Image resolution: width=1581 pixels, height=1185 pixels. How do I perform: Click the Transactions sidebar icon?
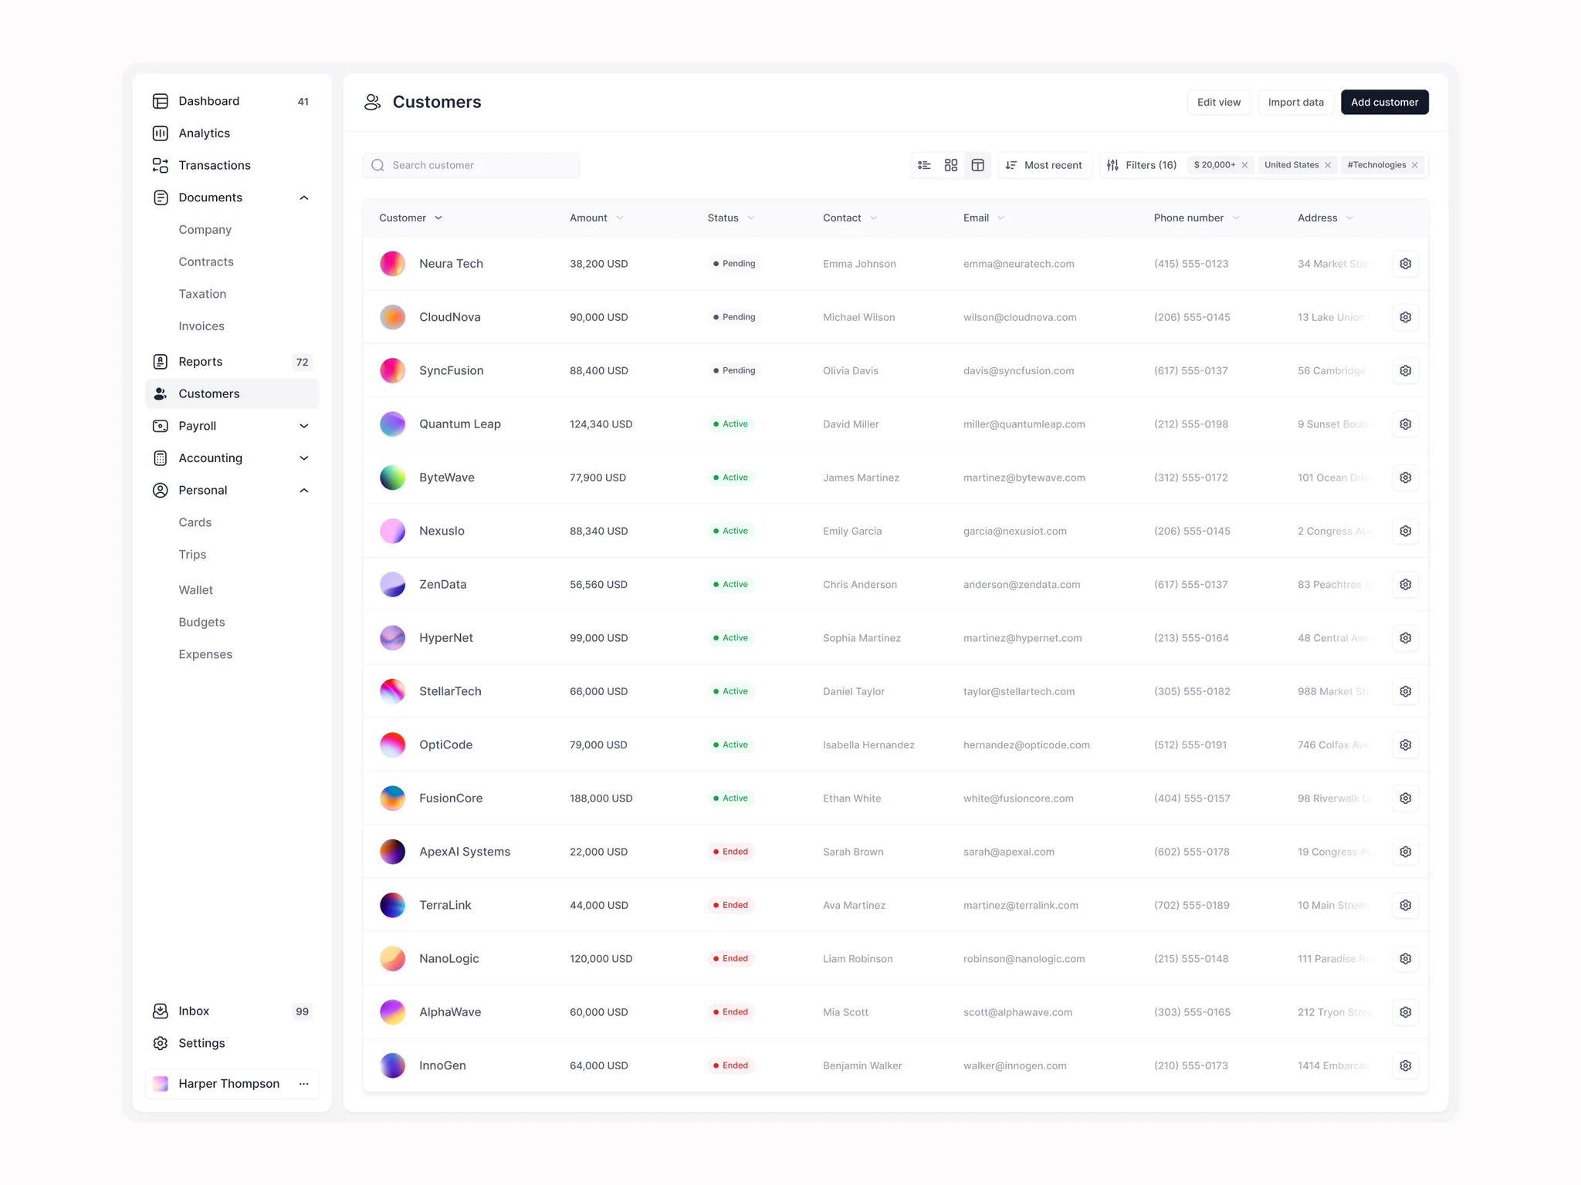[161, 165]
